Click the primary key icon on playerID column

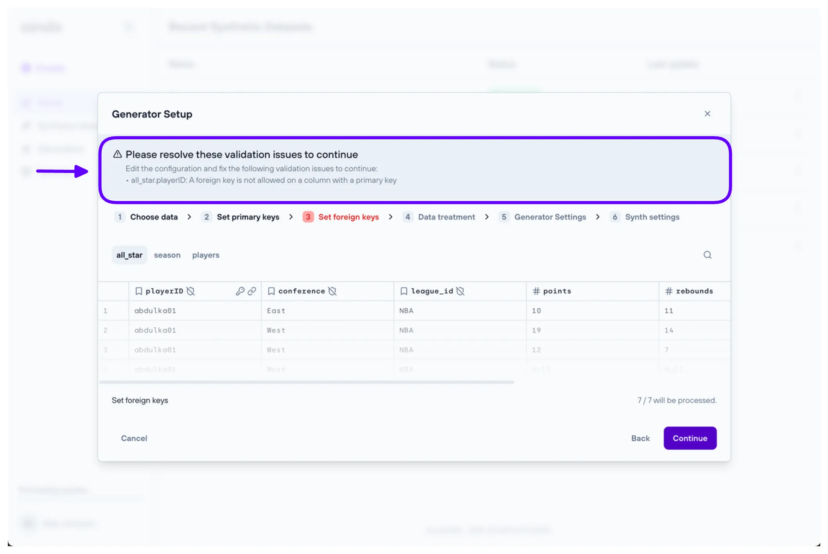pos(240,291)
